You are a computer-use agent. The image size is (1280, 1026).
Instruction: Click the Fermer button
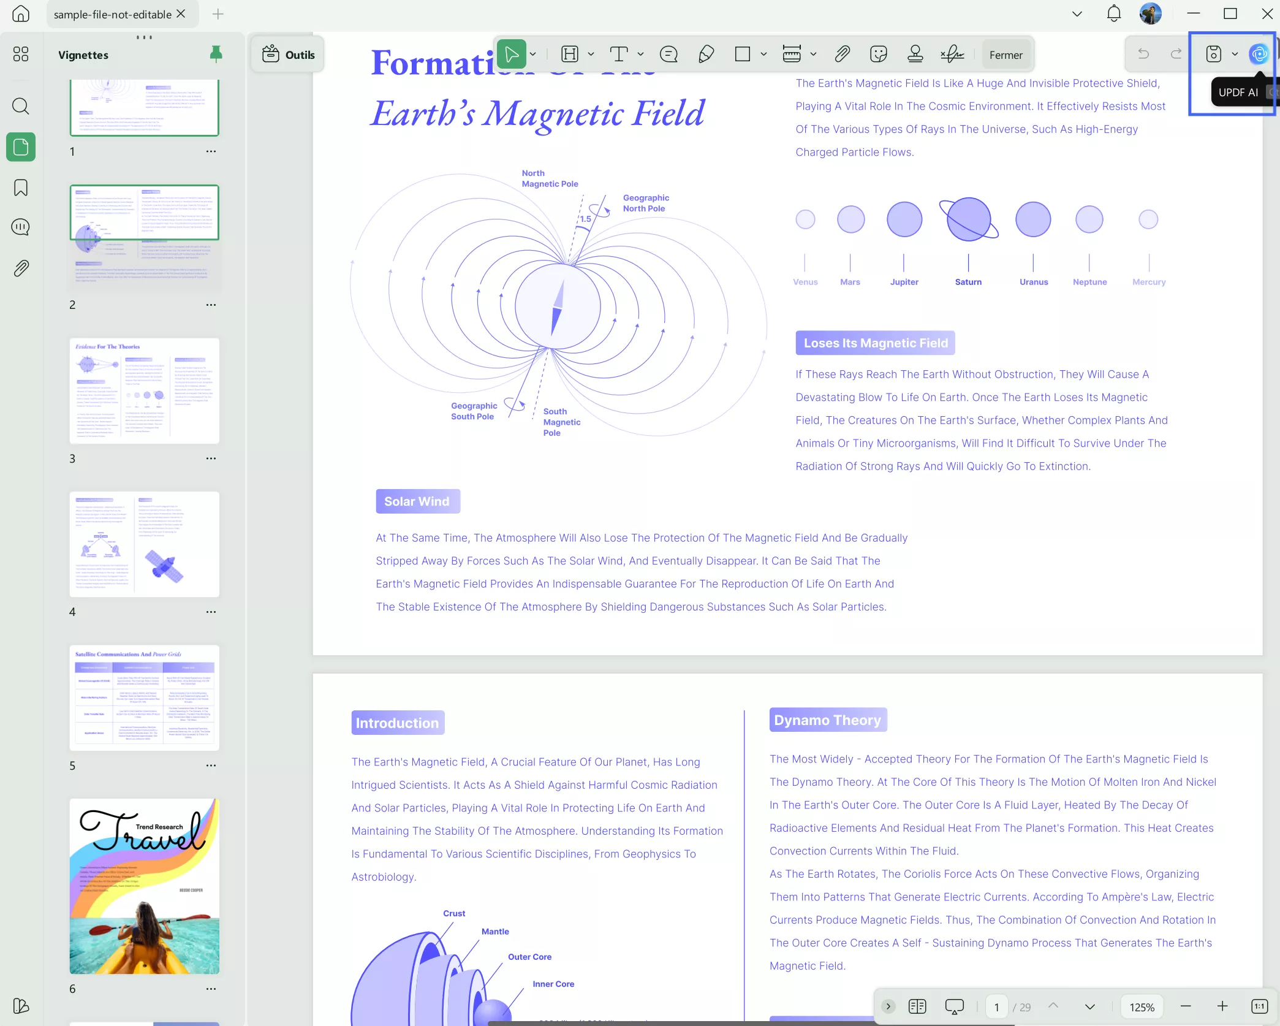click(x=1005, y=55)
